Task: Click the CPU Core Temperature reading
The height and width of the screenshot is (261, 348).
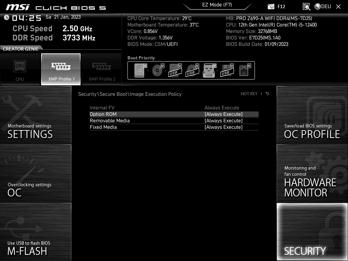Action: click(159, 18)
